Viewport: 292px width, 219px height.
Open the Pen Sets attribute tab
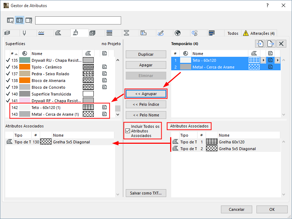point(24,33)
